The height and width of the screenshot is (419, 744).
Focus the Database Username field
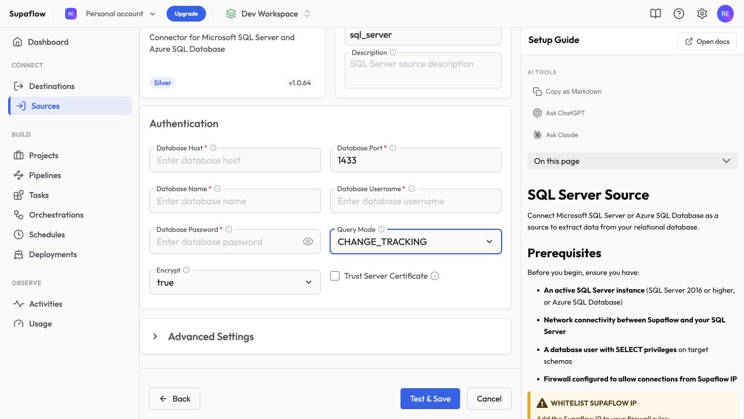416,201
